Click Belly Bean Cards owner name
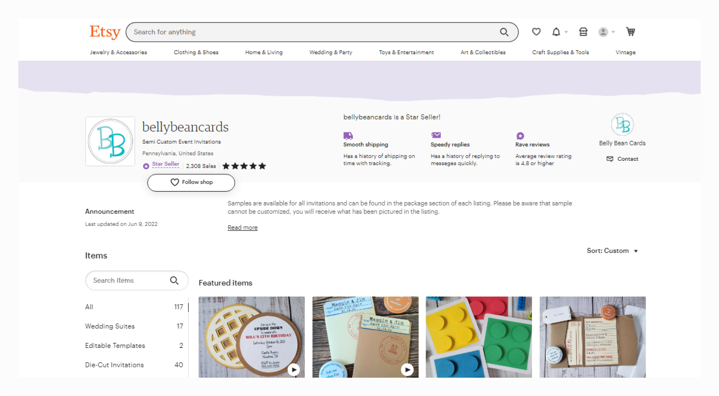 pyautogui.click(x=622, y=143)
